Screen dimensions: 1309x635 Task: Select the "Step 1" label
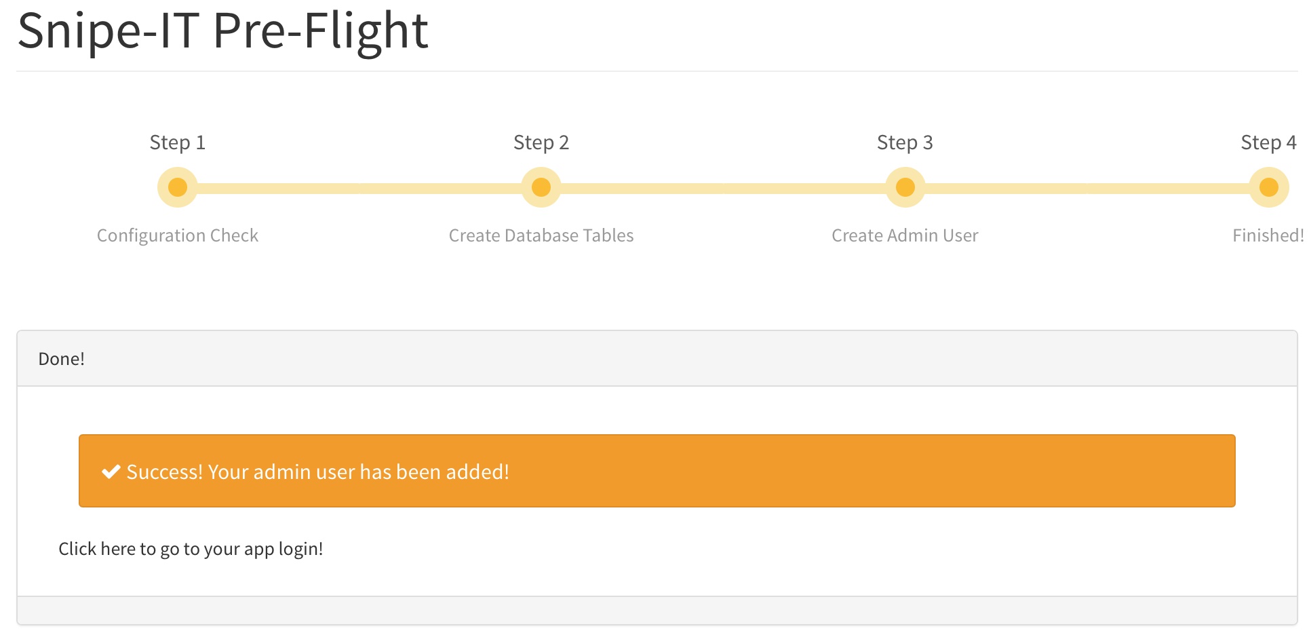point(178,142)
